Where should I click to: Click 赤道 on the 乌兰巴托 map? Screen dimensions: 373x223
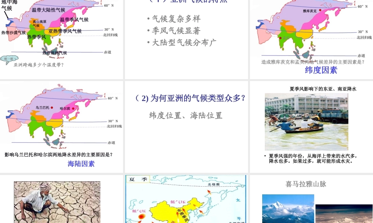(111, 143)
